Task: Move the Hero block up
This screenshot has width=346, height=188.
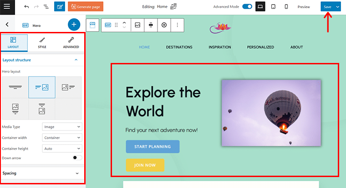Action: click(124, 22)
